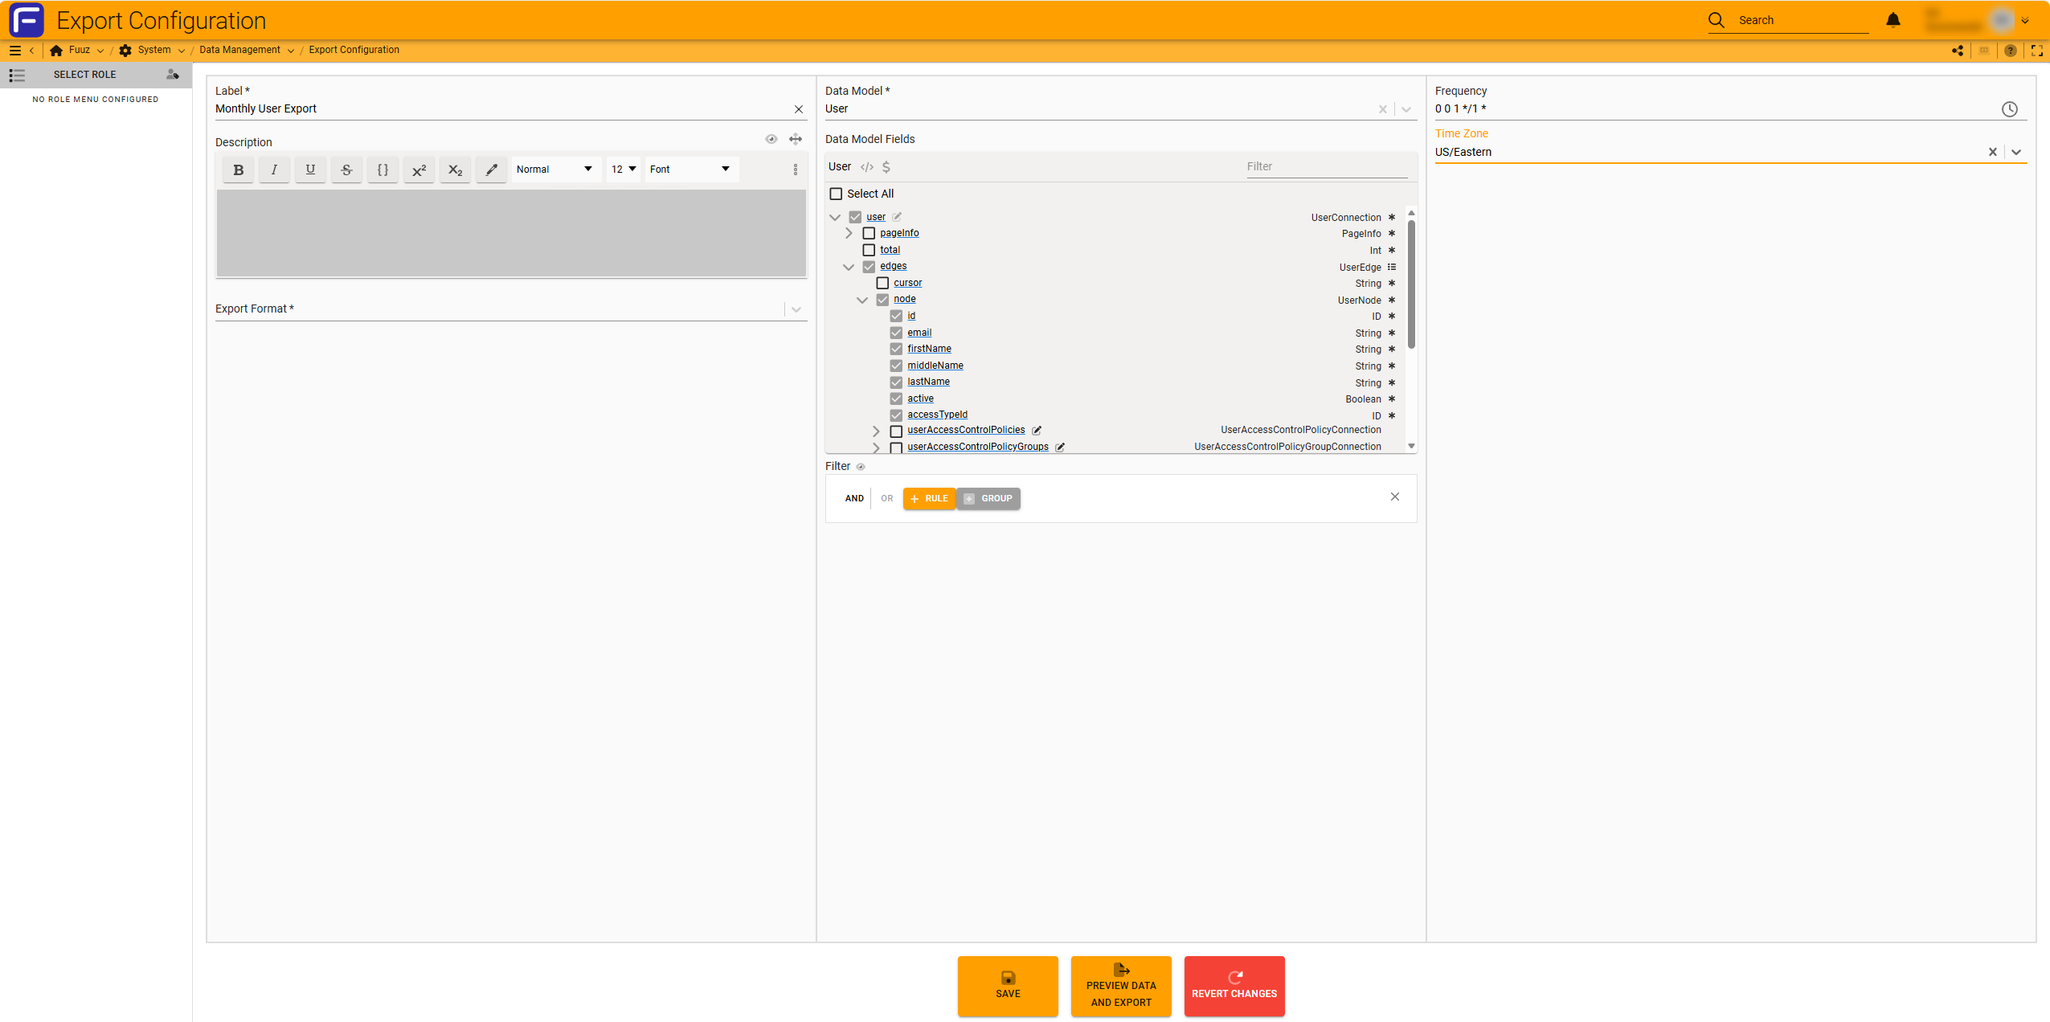The image size is (2050, 1022).
Task: Click the Bold formatting icon
Action: 238,170
